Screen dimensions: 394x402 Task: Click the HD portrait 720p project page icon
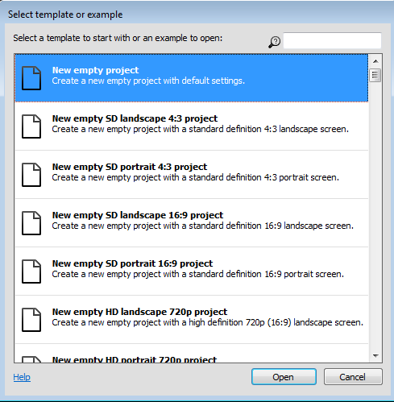(31, 359)
